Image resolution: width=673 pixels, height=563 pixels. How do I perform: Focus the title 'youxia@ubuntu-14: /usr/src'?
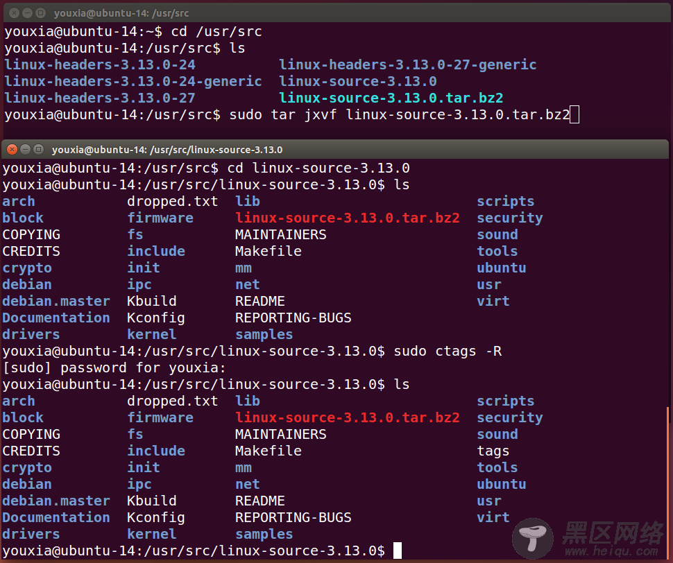(121, 13)
